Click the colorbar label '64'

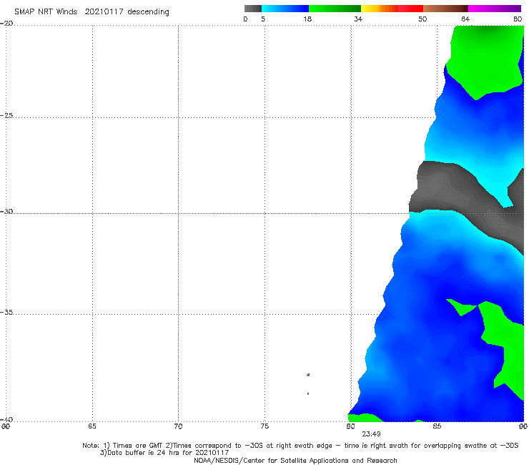tap(465, 19)
